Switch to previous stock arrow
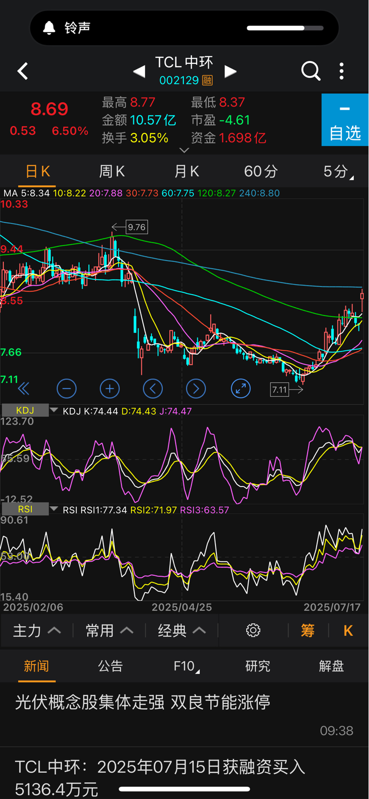 coord(139,72)
